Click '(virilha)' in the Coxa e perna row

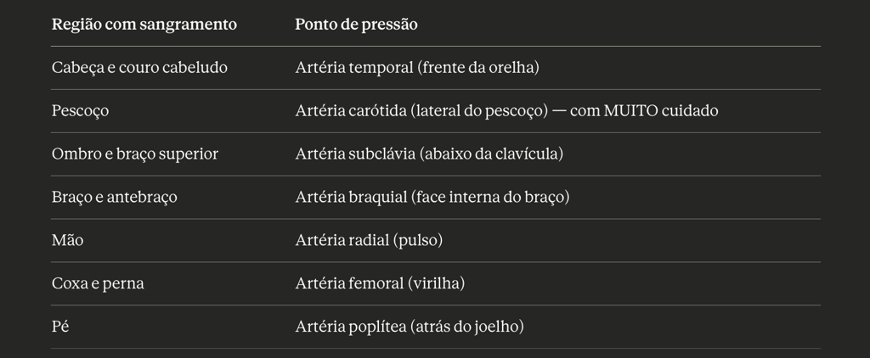pos(436,284)
